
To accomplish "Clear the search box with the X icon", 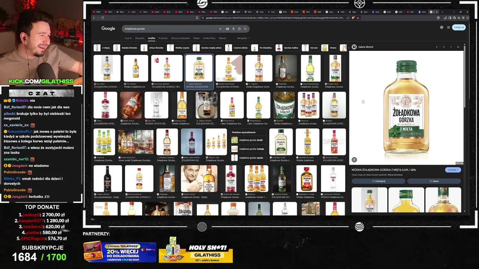I will pos(220,29).
